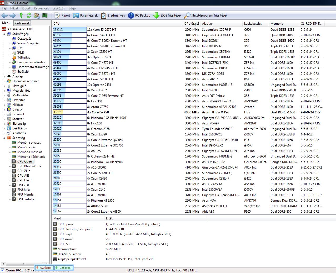Click the 12562 score bar
Screen dimensions: 336x273
pyautogui.click(x=70, y=212)
